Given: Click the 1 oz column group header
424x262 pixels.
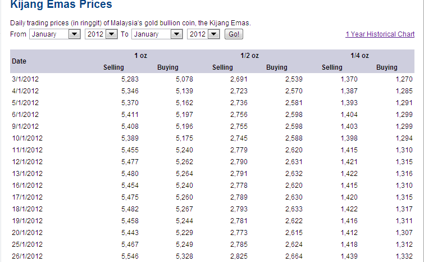Looking at the screenshot, I should [x=140, y=56].
